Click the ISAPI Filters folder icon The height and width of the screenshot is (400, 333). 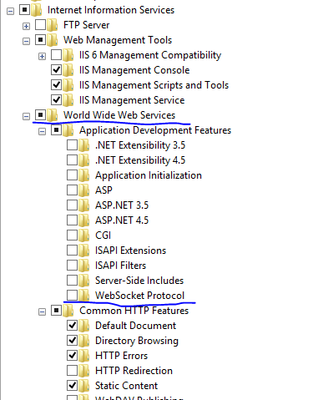click(x=84, y=266)
